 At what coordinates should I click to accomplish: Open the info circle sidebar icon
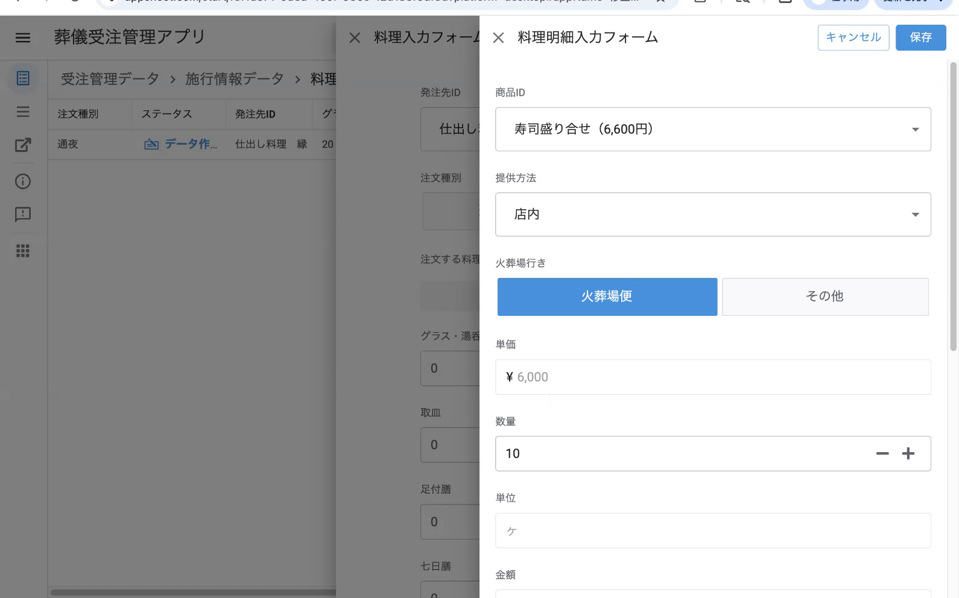coord(23,181)
